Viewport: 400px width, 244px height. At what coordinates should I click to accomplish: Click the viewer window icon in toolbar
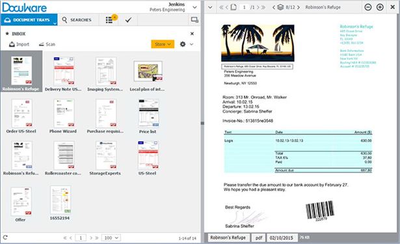[194, 19]
